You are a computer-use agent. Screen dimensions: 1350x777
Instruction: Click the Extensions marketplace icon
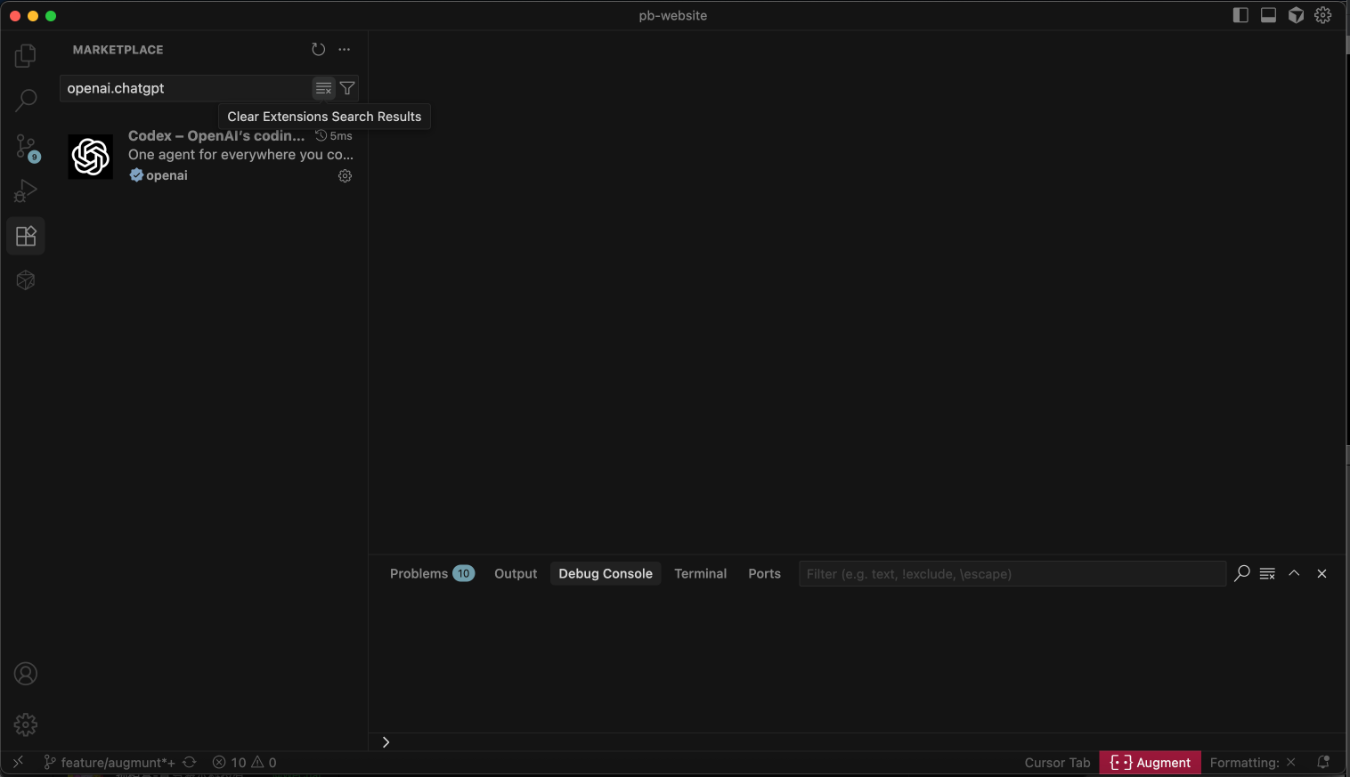coord(25,235)
